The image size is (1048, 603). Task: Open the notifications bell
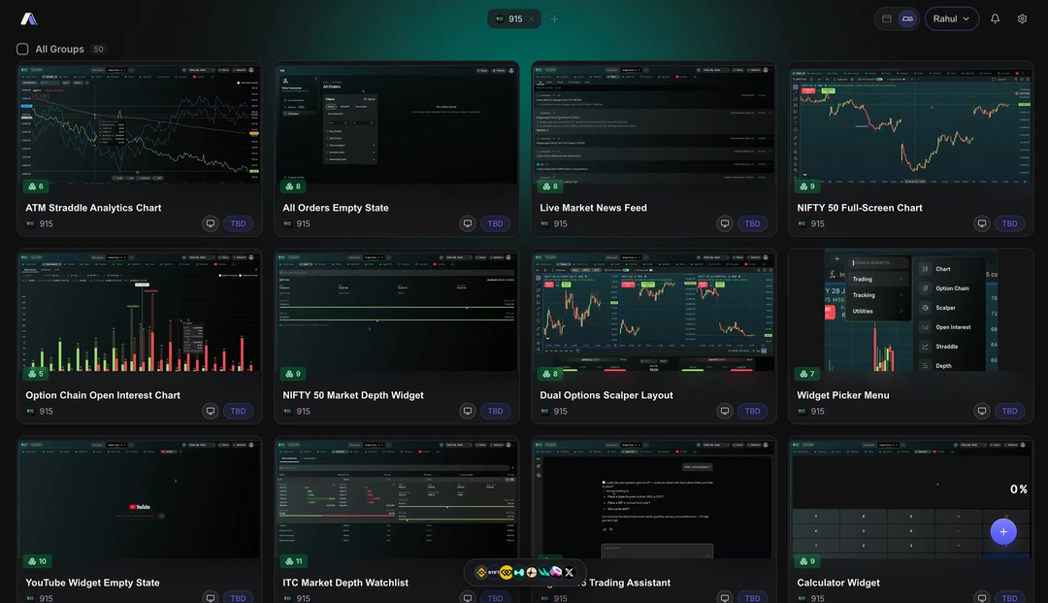[x=996, y=18]
